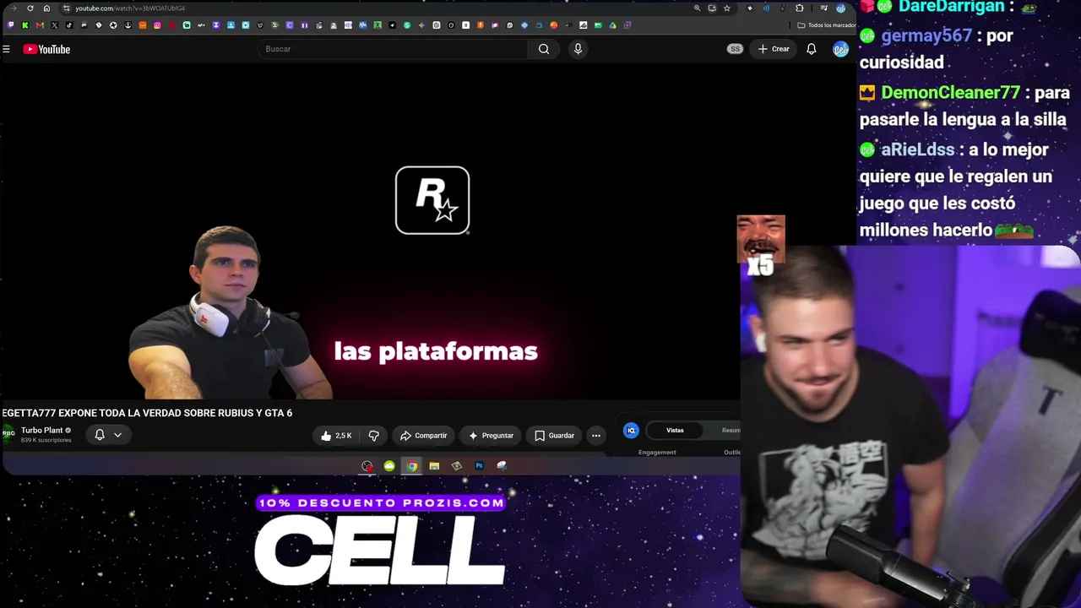Reload the page in browser toolbar
The image size is (1081, 608).
pos(30,8)
